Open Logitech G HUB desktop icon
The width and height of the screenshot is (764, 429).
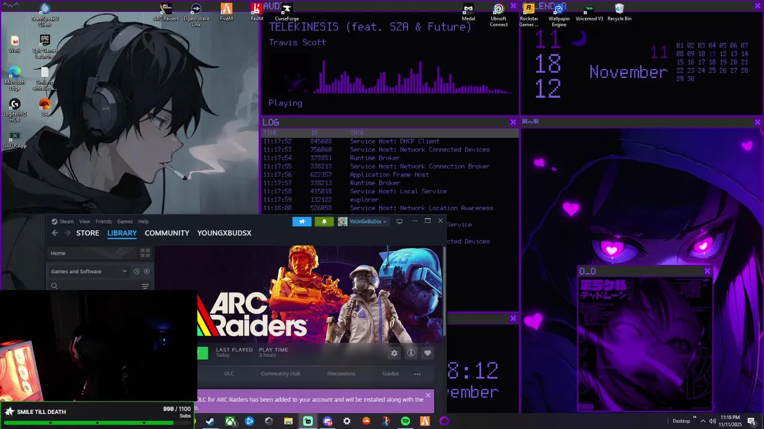tap(15, 111)
